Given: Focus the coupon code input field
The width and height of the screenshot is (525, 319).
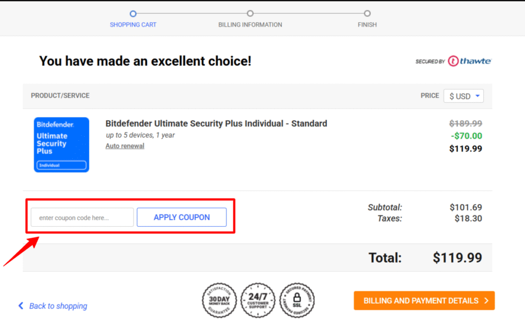Looking at the screenshot, I should click(x=82, y=217).
